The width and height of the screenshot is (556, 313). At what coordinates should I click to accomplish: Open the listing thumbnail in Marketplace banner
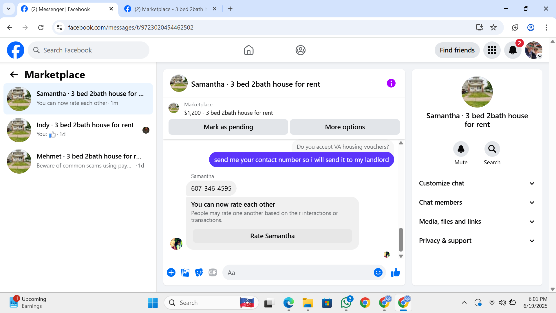pyautogui.click(x=174, y=108)
